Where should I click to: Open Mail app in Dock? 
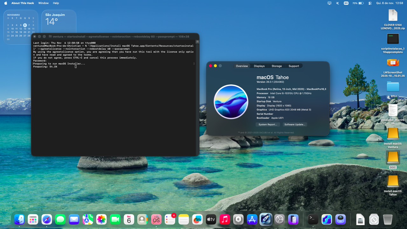[74, 219]
